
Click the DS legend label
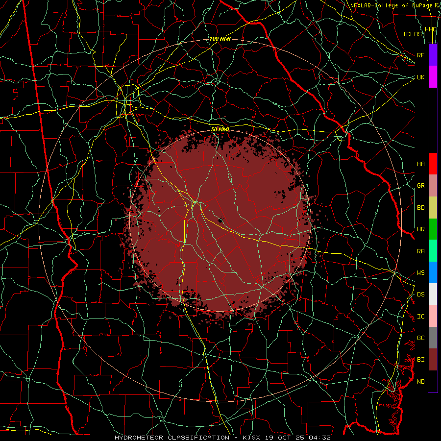[420, 294]
